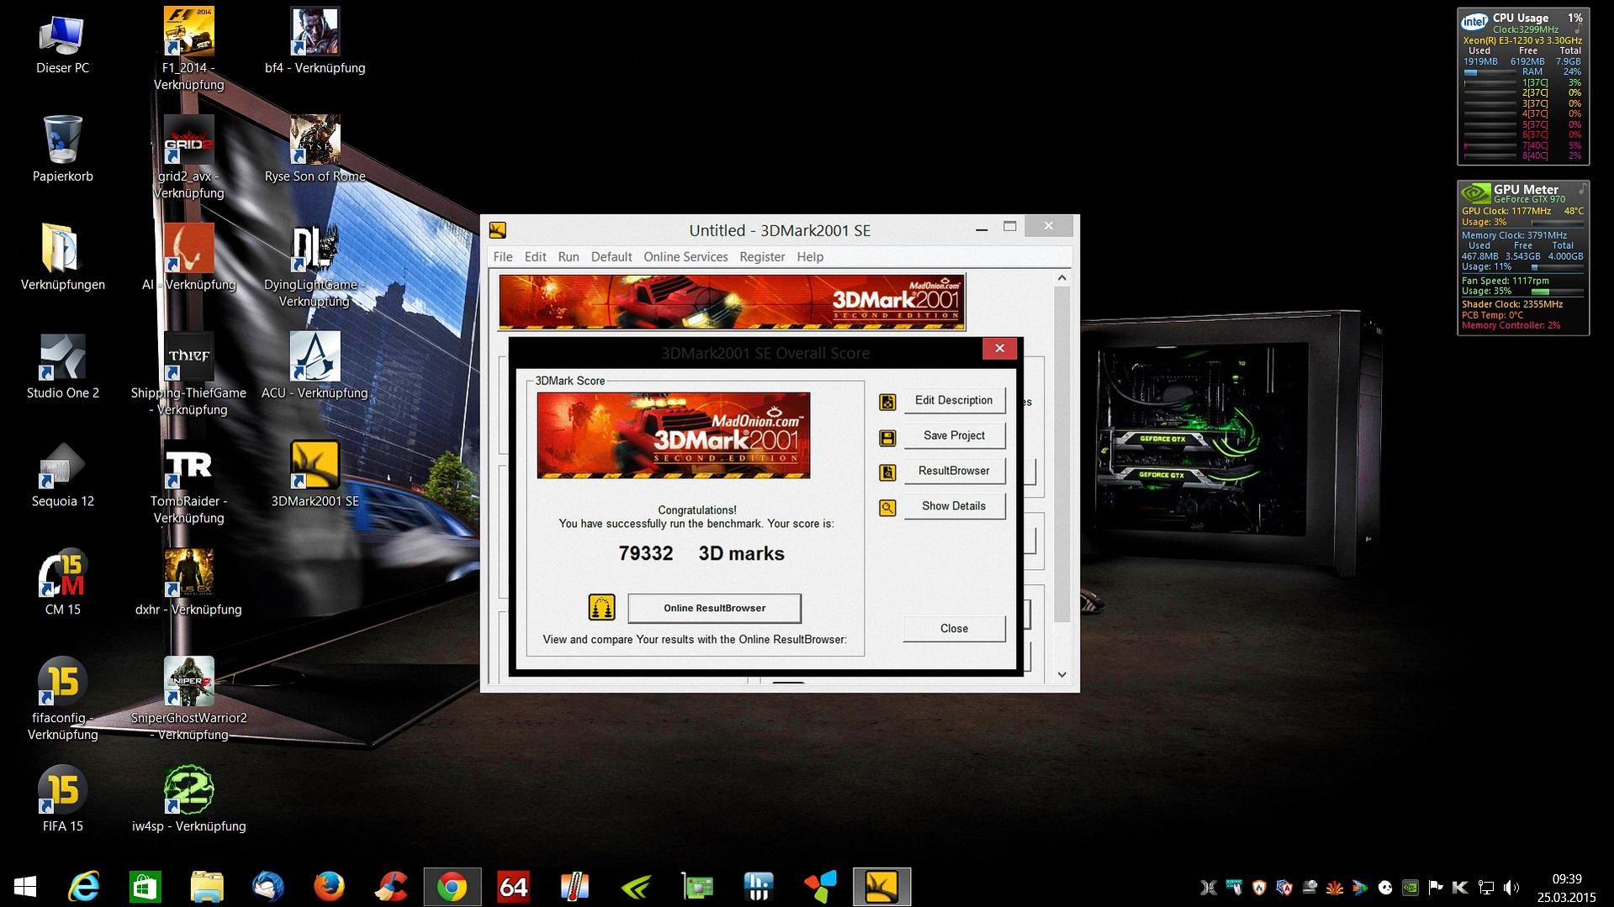Select the 3DMark2001 SE desktop shortcut
The width and height of the screenshot is (1614, 907).
click(x=315, y=475)
